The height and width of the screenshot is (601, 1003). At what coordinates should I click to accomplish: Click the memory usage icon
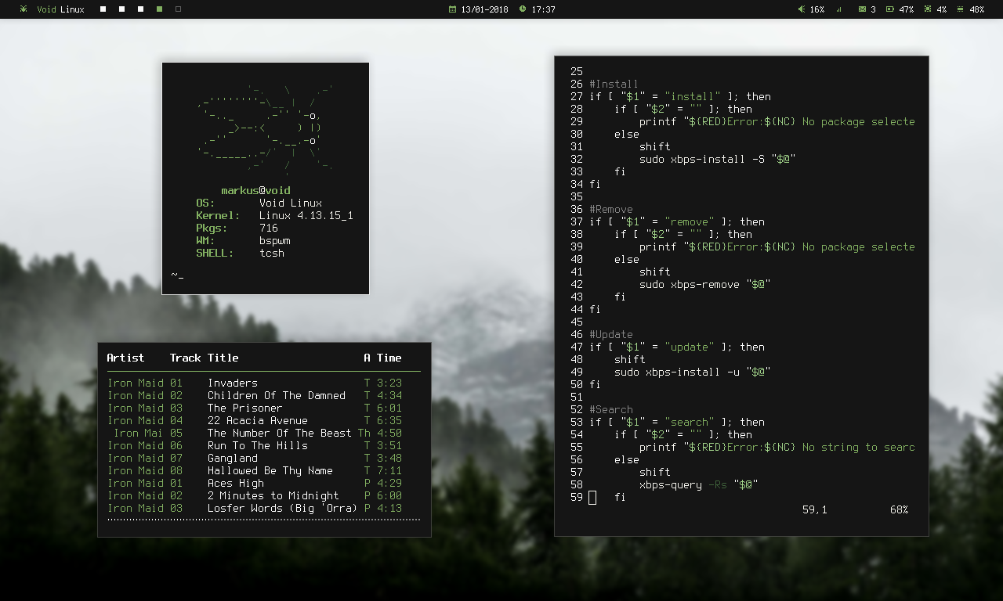click(x=960, y=9)
